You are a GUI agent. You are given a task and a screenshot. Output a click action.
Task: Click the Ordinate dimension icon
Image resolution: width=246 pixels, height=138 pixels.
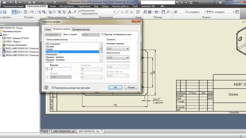click(x=25, y=12)
